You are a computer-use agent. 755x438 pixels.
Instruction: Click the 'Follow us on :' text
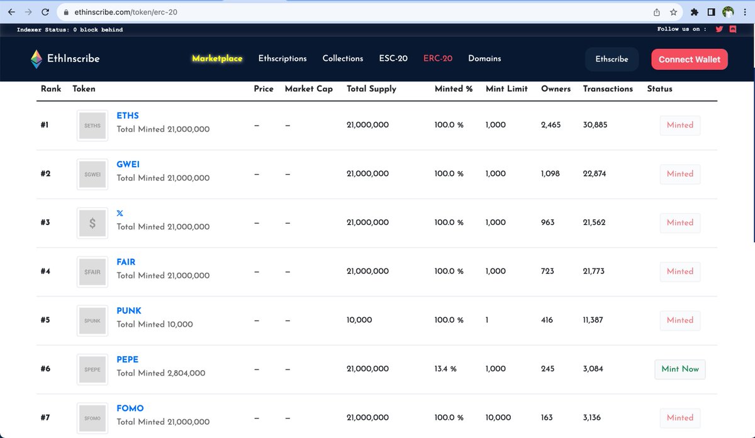(x=681, y=29)
